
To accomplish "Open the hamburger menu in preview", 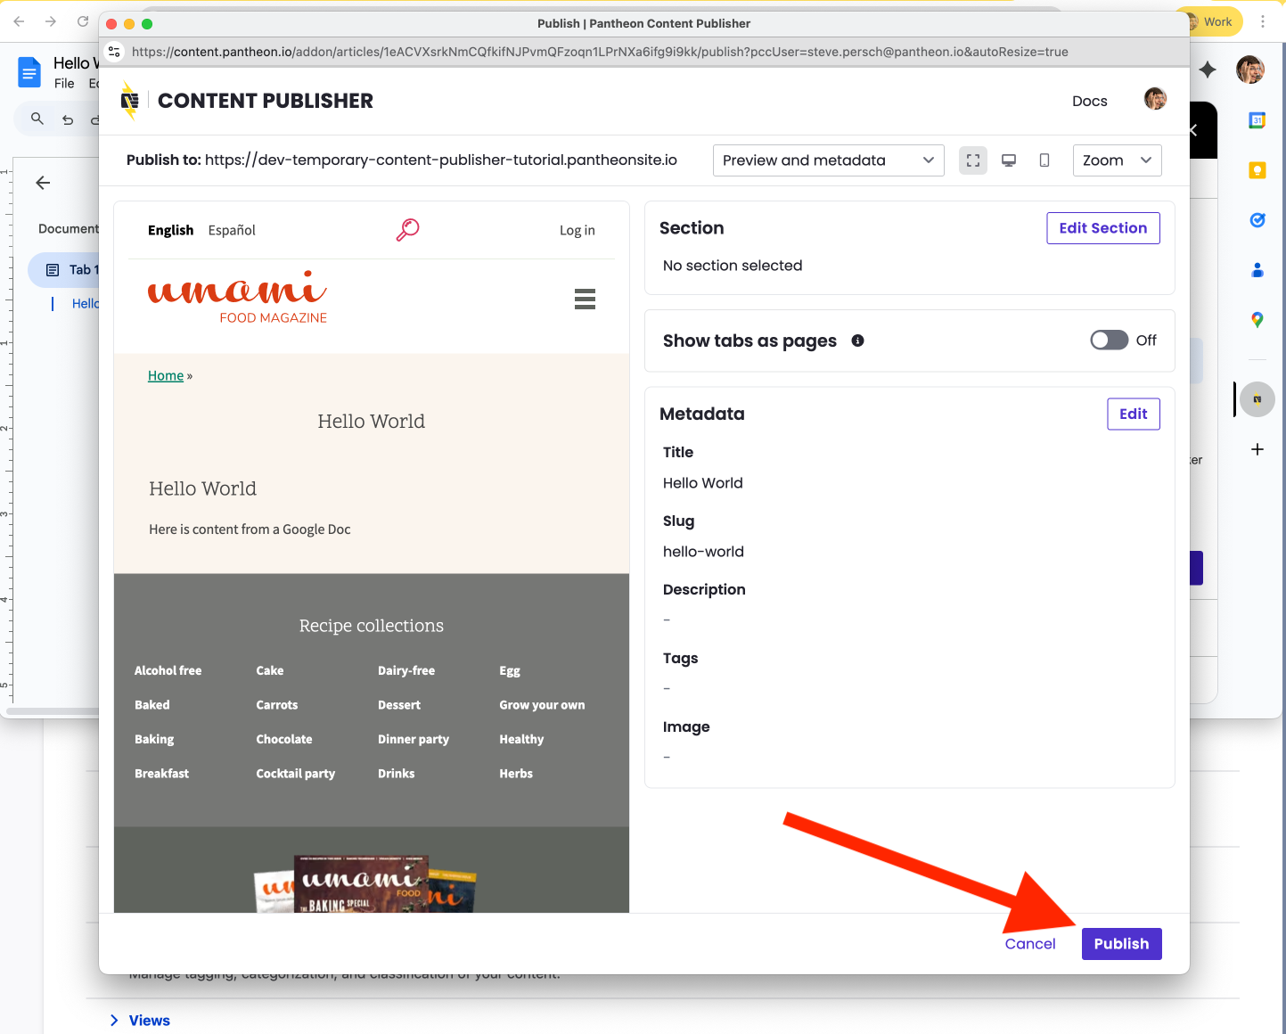I will (585, 299).
